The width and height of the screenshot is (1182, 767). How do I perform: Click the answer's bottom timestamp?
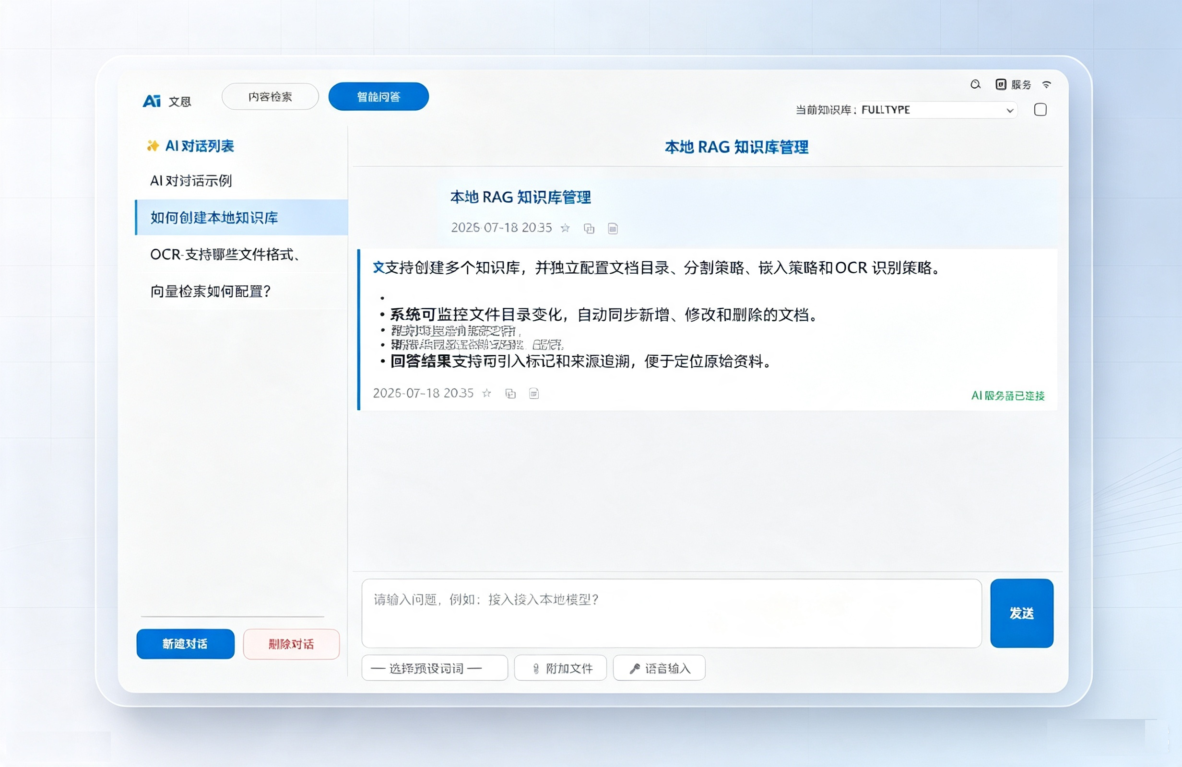(423, 393)
